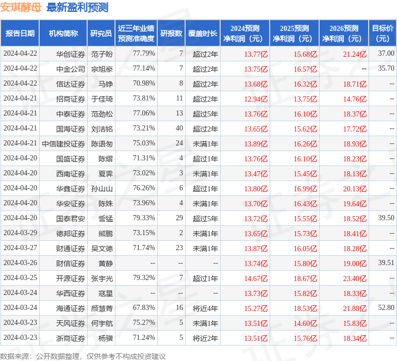Click analyst name 张宇光
The height and width of the screenshot is (361, 397).
102,278
